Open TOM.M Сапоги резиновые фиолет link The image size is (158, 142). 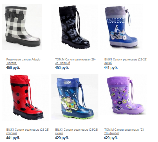click(125, 131)
